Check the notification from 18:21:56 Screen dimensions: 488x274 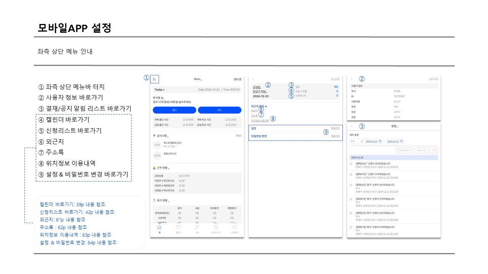(351, 227)
